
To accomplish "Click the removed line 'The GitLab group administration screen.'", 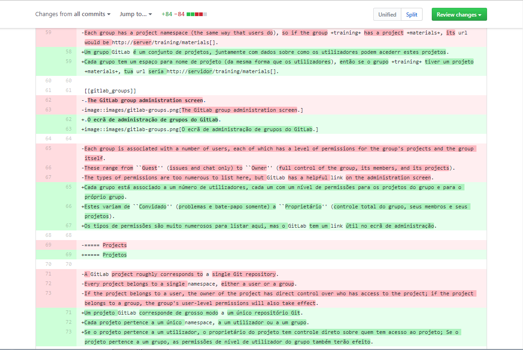I will (145, 100).
